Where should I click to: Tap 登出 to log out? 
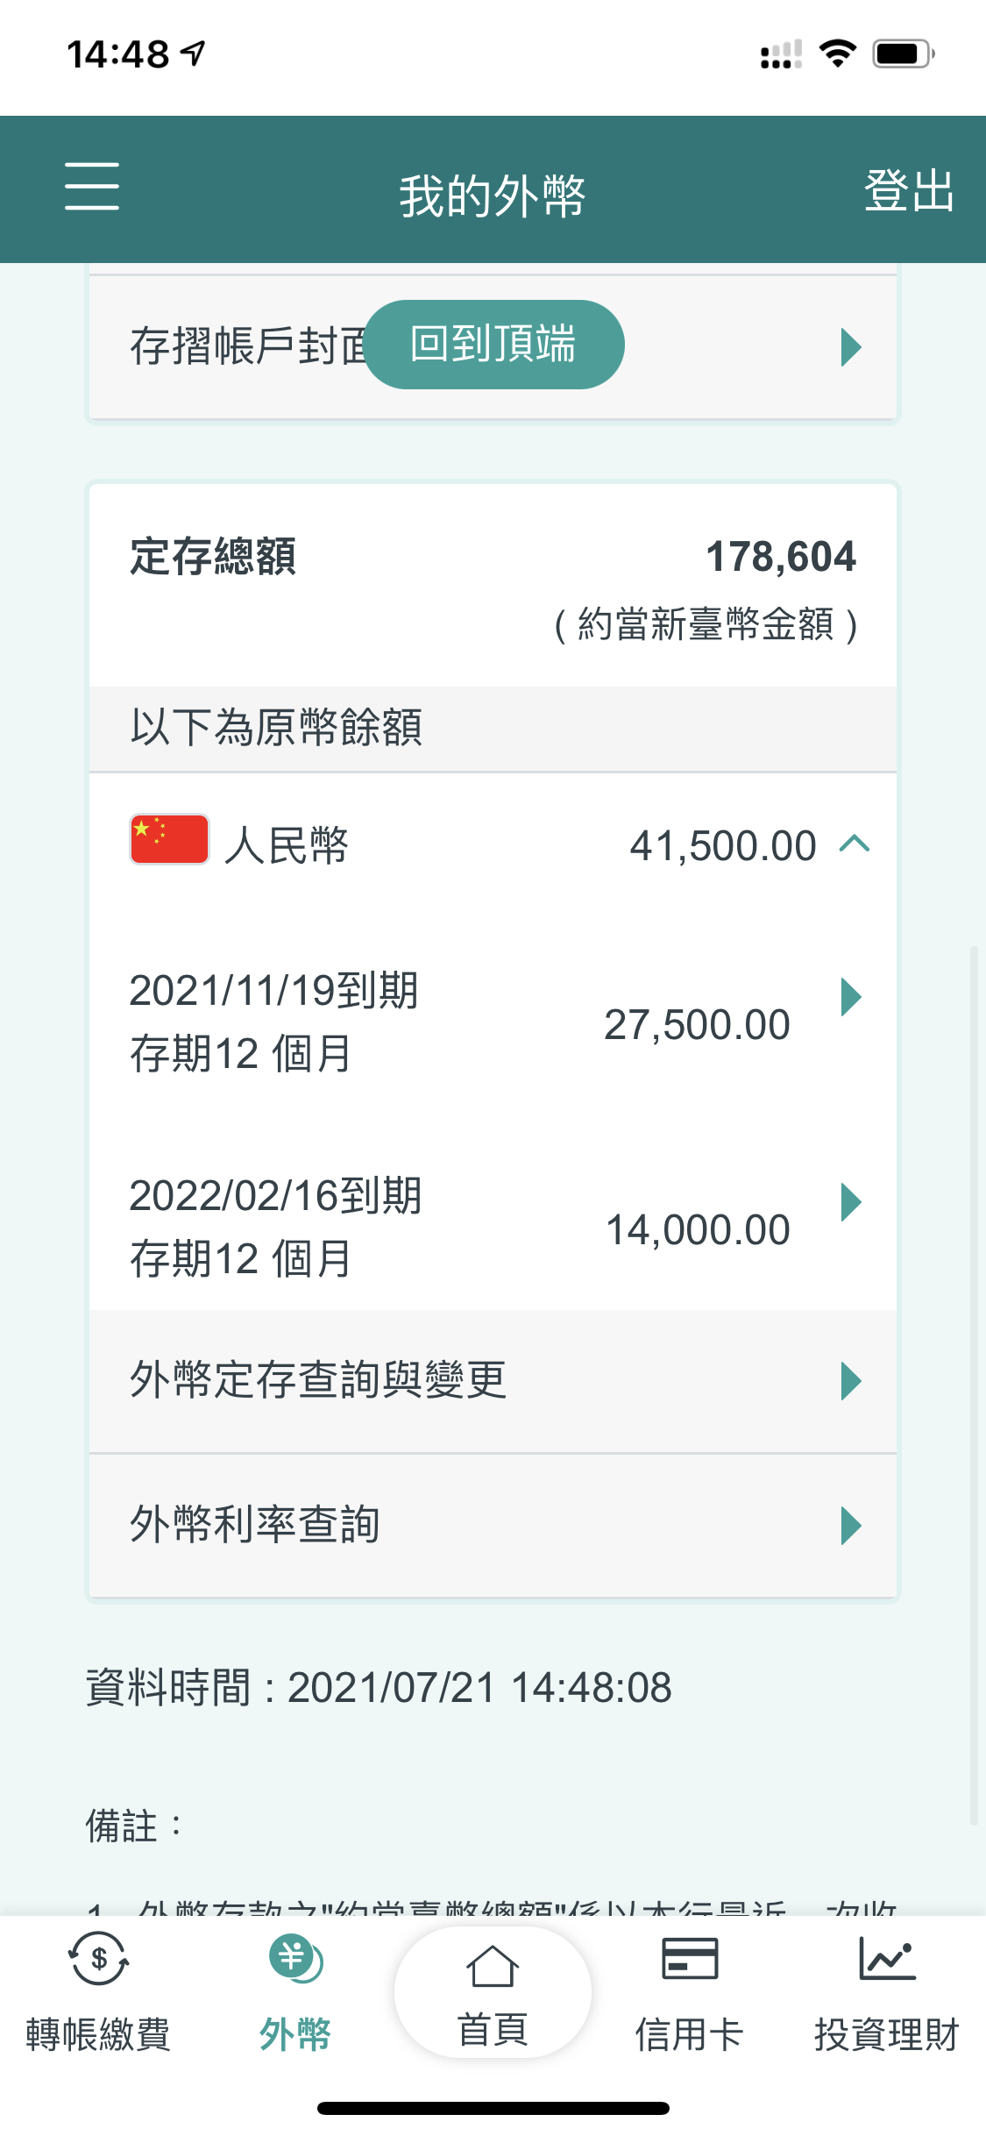point(908,190)
